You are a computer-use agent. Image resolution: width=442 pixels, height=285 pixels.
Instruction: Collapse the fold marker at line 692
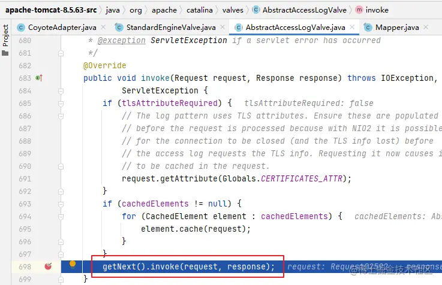[x=61, y=192]
